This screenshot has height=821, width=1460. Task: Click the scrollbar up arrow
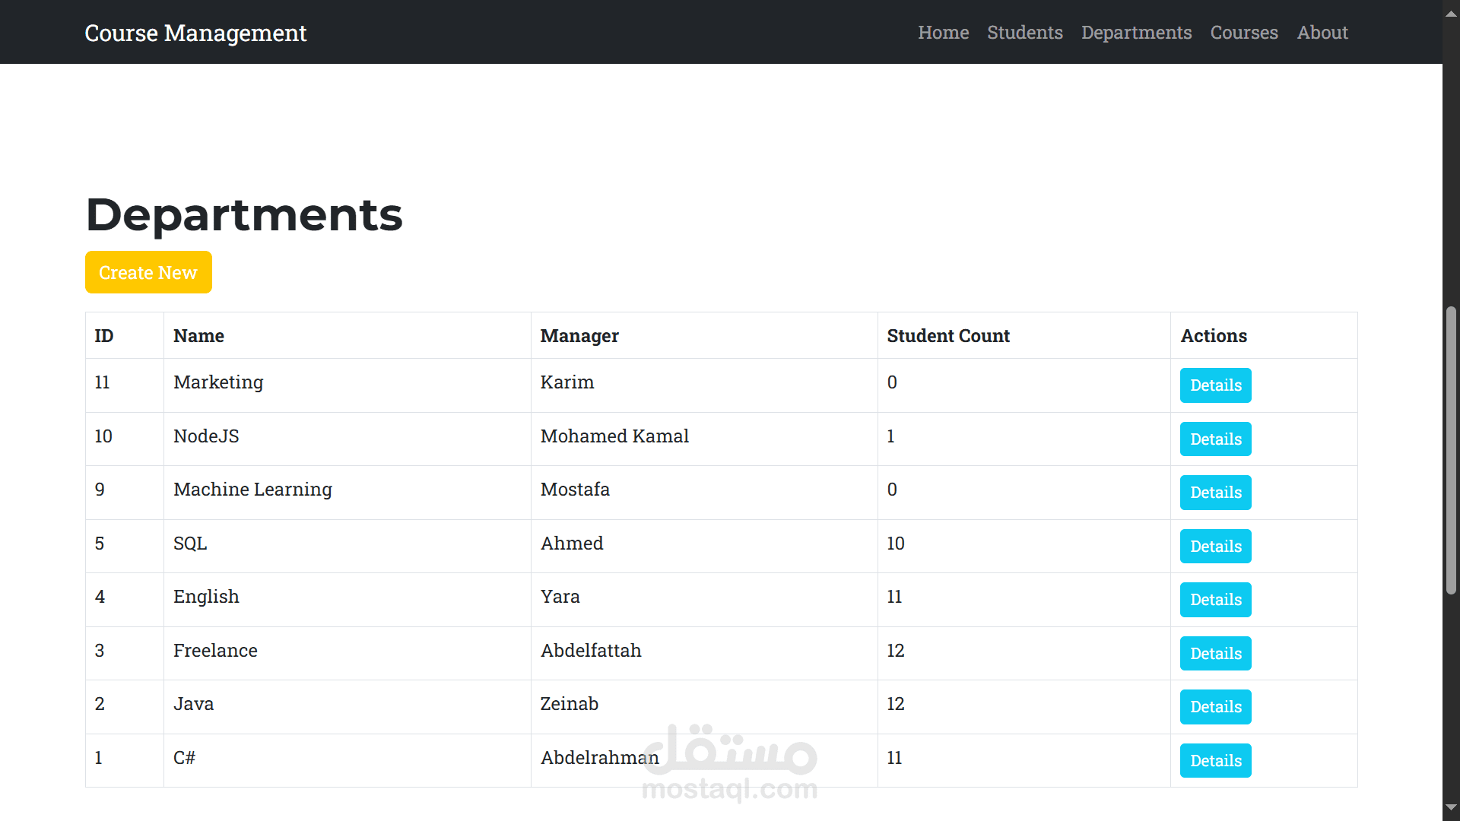[1451, 13]
